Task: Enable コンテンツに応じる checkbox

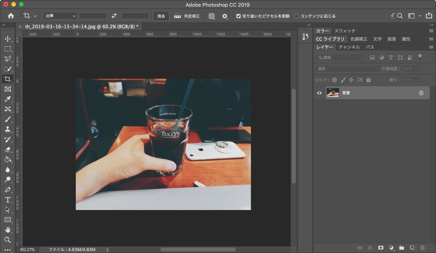Action: tap(296, 16)
